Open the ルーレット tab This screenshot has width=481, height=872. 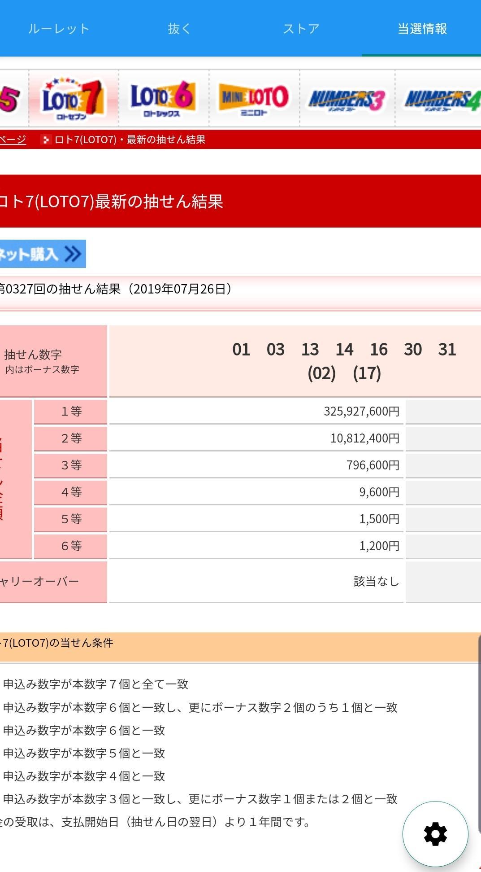click(59, 29)
